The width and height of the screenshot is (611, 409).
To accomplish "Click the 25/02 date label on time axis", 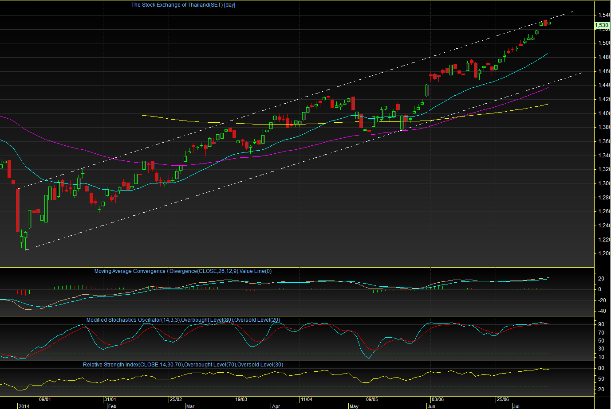I will tap(176, 399).
